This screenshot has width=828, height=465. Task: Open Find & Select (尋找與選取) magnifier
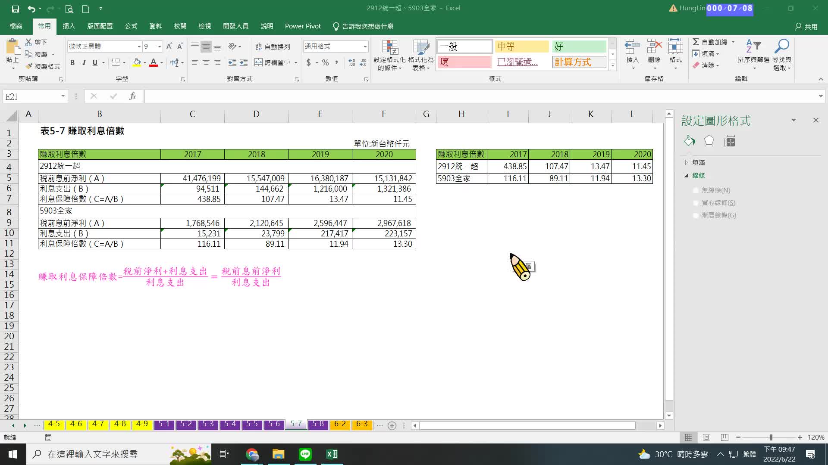click(x=781, y=55)
